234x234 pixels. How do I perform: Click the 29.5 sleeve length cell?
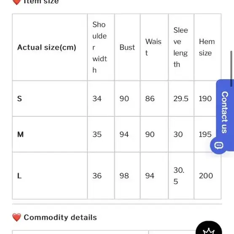click(181, 99)
